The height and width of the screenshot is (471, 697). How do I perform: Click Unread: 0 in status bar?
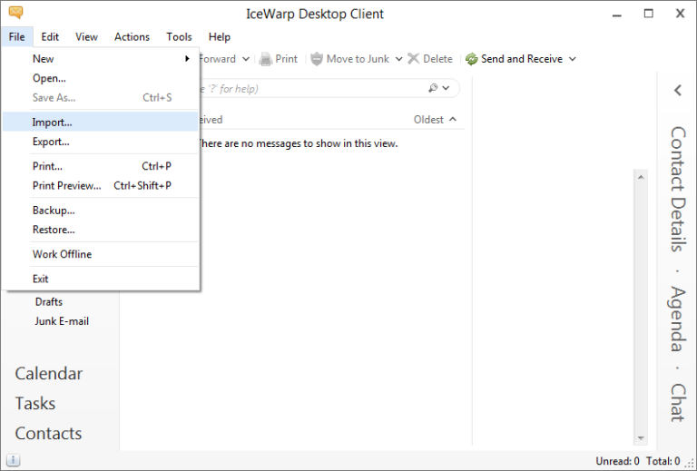click(617, 461)
